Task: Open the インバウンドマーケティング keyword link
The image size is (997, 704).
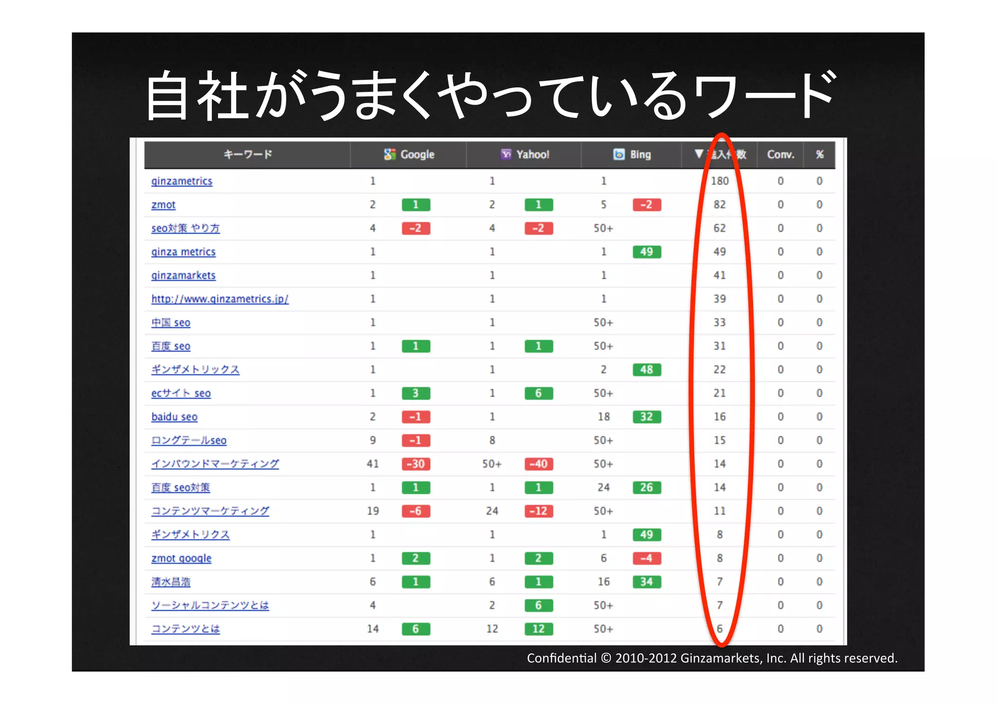Action: coord(215,464)
